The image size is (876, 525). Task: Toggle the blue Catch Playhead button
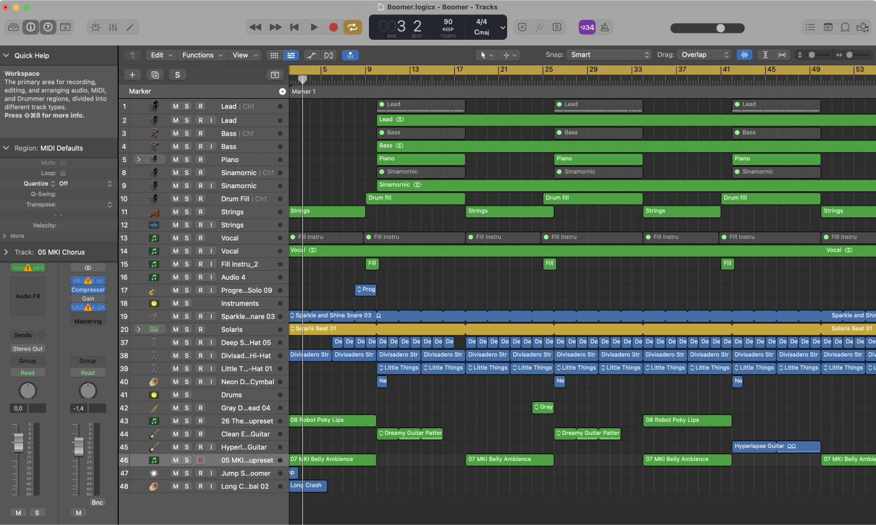(350, 55)
